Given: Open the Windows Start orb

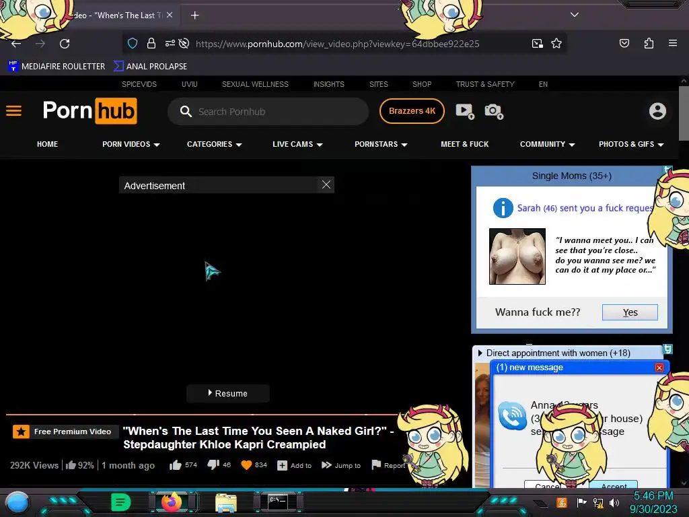Looking at the screenshot, I should coord(17,502).
